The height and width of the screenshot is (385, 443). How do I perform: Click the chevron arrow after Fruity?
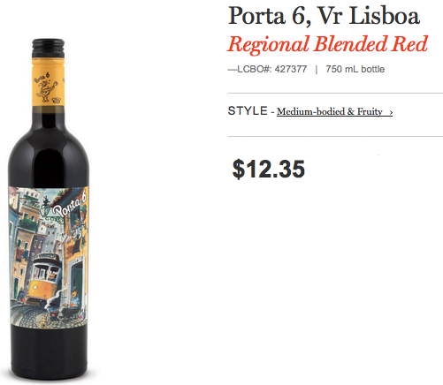pyautogui.click(x=391, y=112)
